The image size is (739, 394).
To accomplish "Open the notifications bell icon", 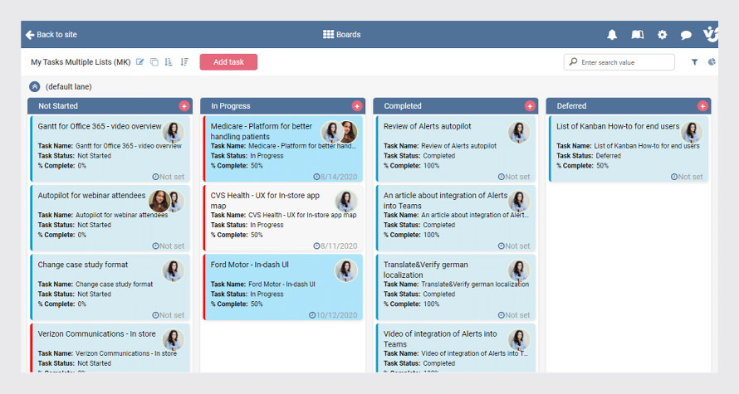I will [612, 34].
